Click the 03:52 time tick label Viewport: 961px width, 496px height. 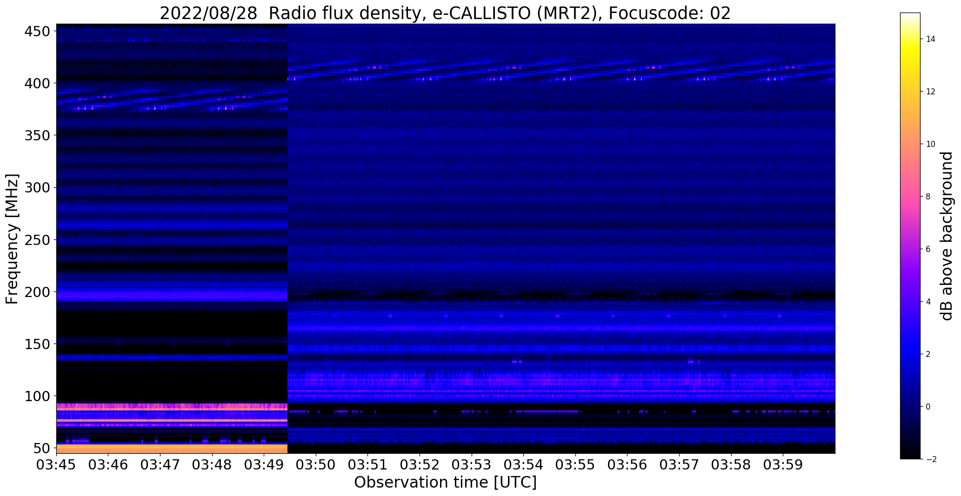(x=420, y=464)
